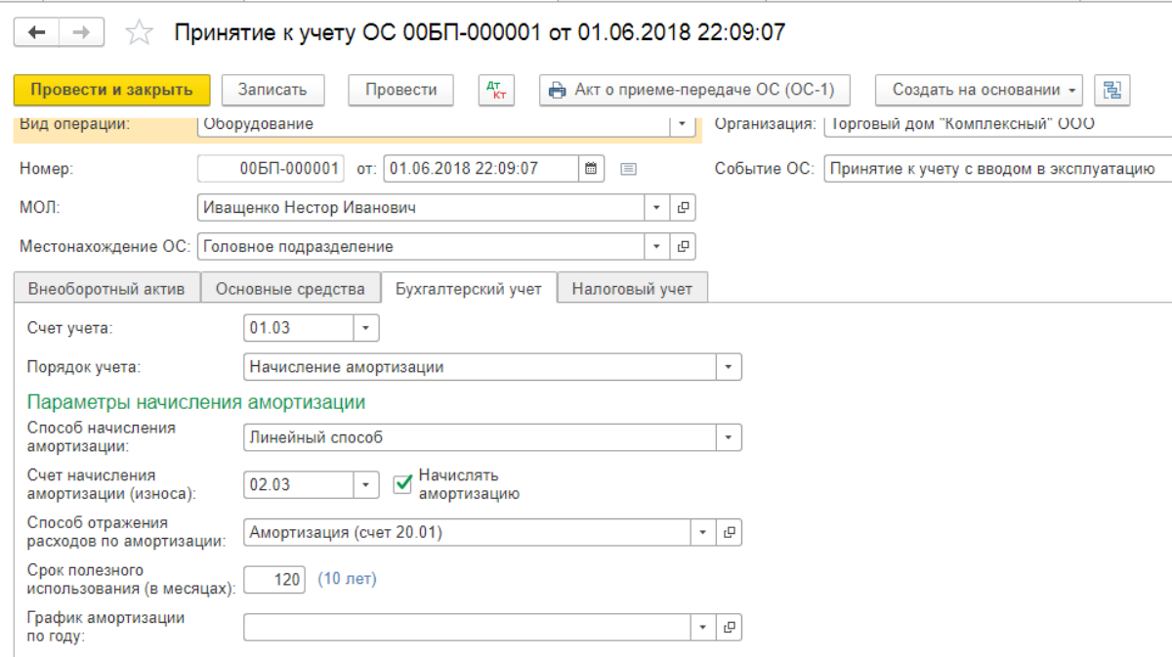1172x657 pixels.
Task: Switch to the Основные средства tab
Action: point(290,289)
